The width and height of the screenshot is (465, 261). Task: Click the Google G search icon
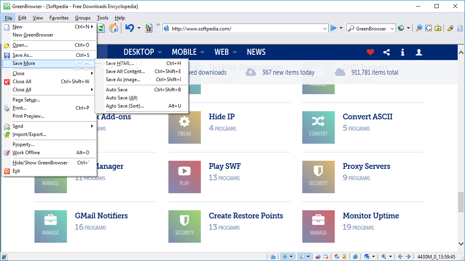tap(428, 28)
